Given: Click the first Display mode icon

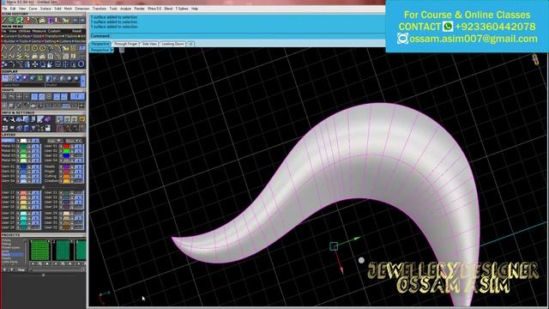Looking at the screenshot, I should pos(5,78).
